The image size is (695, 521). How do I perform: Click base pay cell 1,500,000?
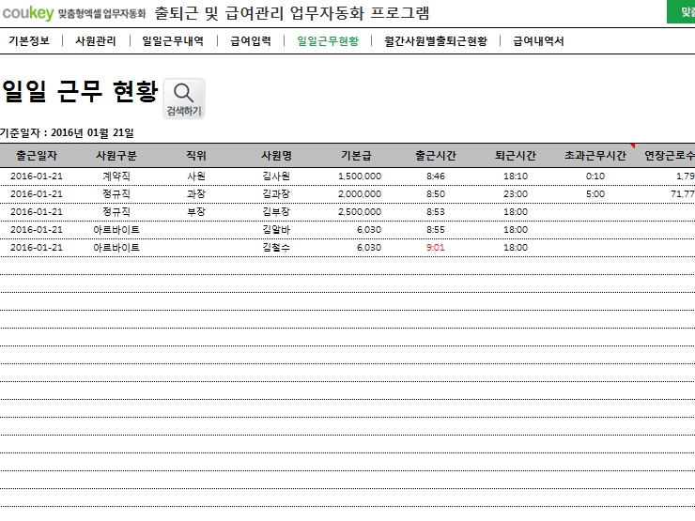click(360, 176)
